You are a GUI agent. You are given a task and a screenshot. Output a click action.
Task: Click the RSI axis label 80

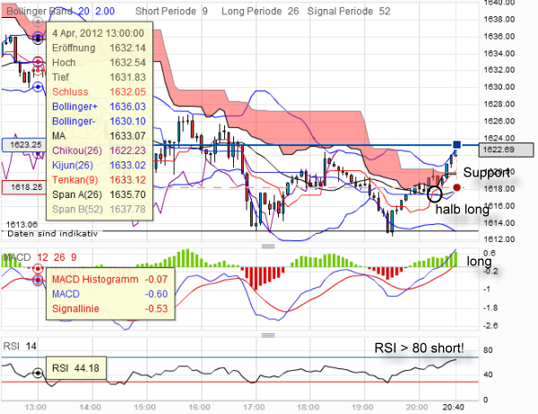(x=488, y=350)
